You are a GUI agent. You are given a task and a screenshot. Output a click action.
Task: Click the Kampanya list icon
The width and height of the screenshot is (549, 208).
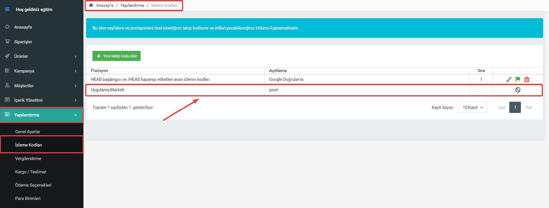pos(7,70)
